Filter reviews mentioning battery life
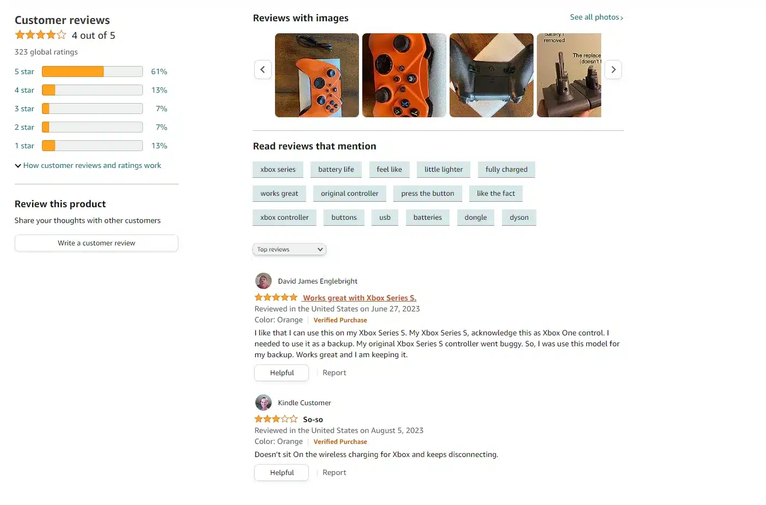766x505 pixels. (336, 170)
